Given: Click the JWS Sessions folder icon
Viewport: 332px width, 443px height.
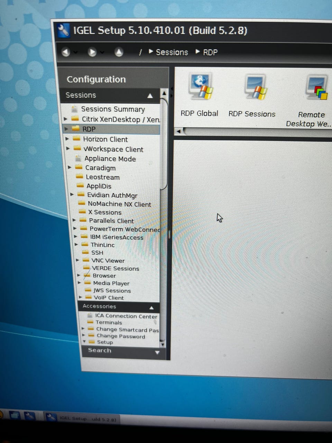Looking at the screenshot, I should pos(88,290).
